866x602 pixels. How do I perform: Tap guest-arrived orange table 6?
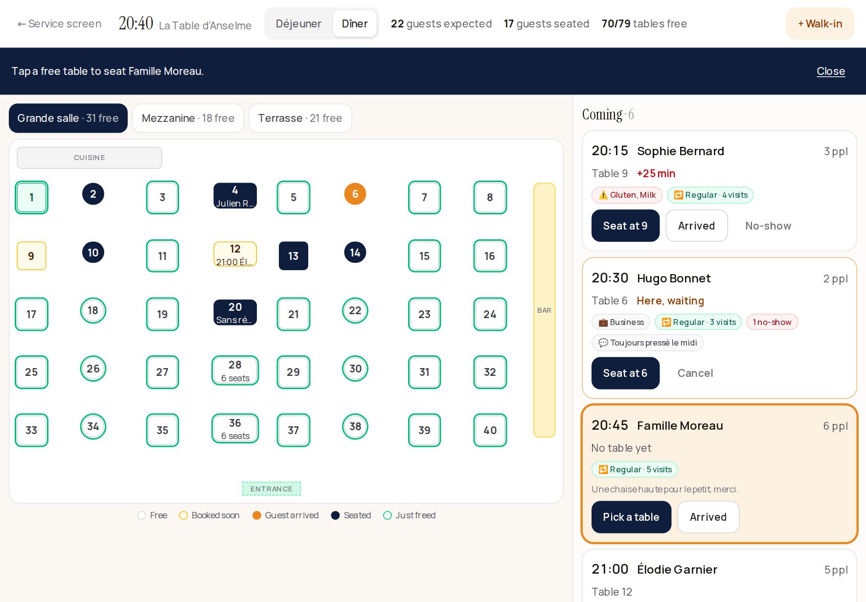pyautogui.click(x=355, y=194)
